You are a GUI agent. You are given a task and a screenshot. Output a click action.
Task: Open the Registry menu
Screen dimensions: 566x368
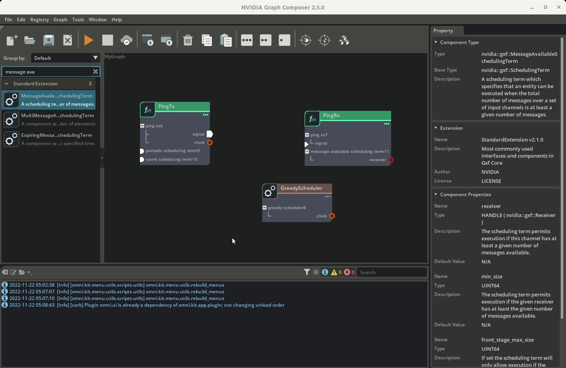coord(39,19)
